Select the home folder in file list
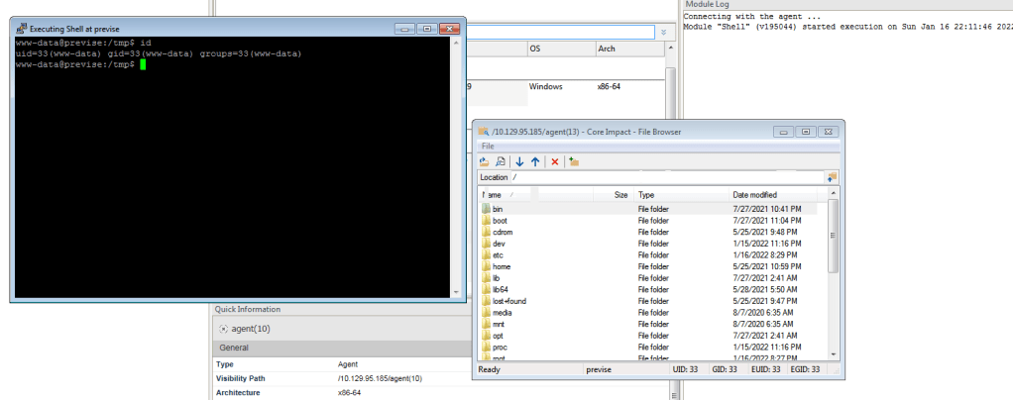The image size is (1013, 400). coord(501,267)
